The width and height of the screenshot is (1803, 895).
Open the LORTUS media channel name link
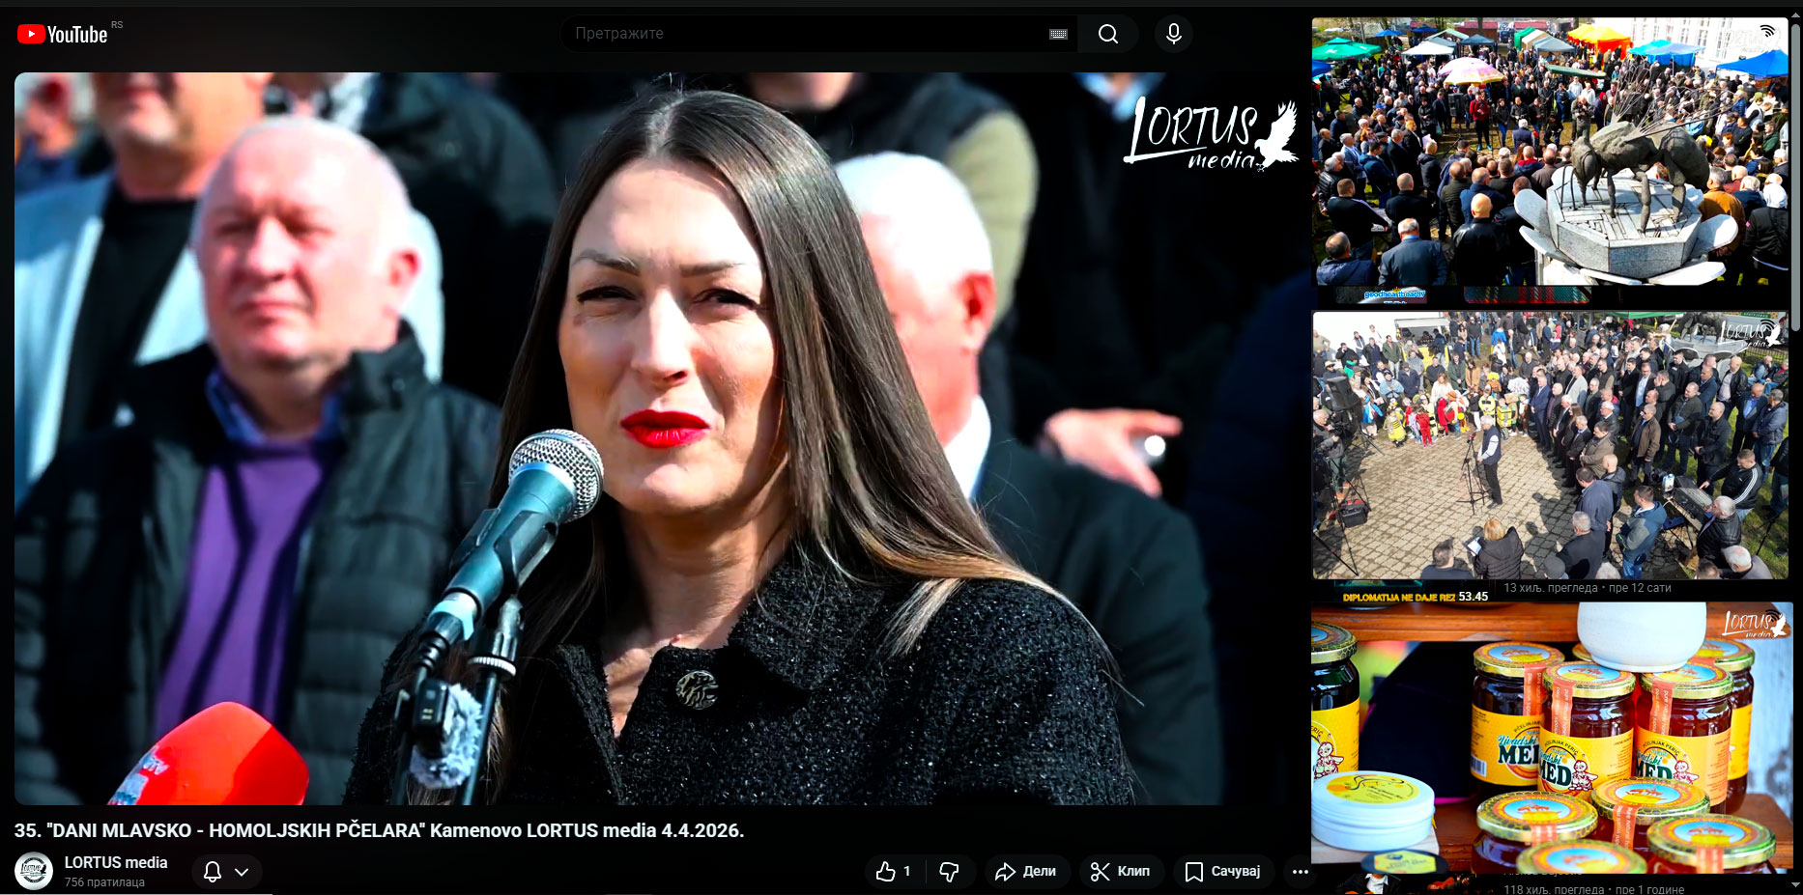point(116,862)
